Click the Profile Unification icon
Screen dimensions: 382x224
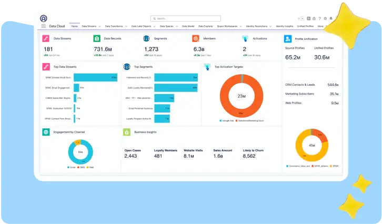(288, 39)
